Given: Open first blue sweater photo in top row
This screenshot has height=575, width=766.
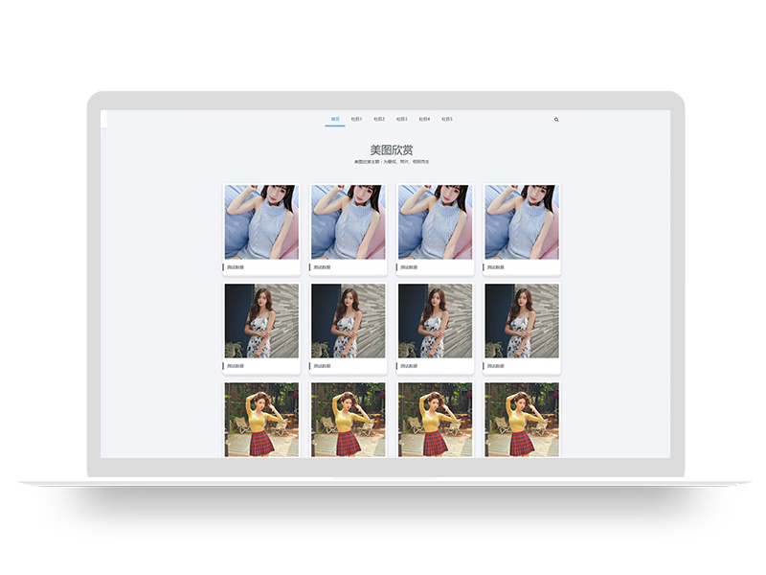Looking at the screenshot, I should coord(261,222).
